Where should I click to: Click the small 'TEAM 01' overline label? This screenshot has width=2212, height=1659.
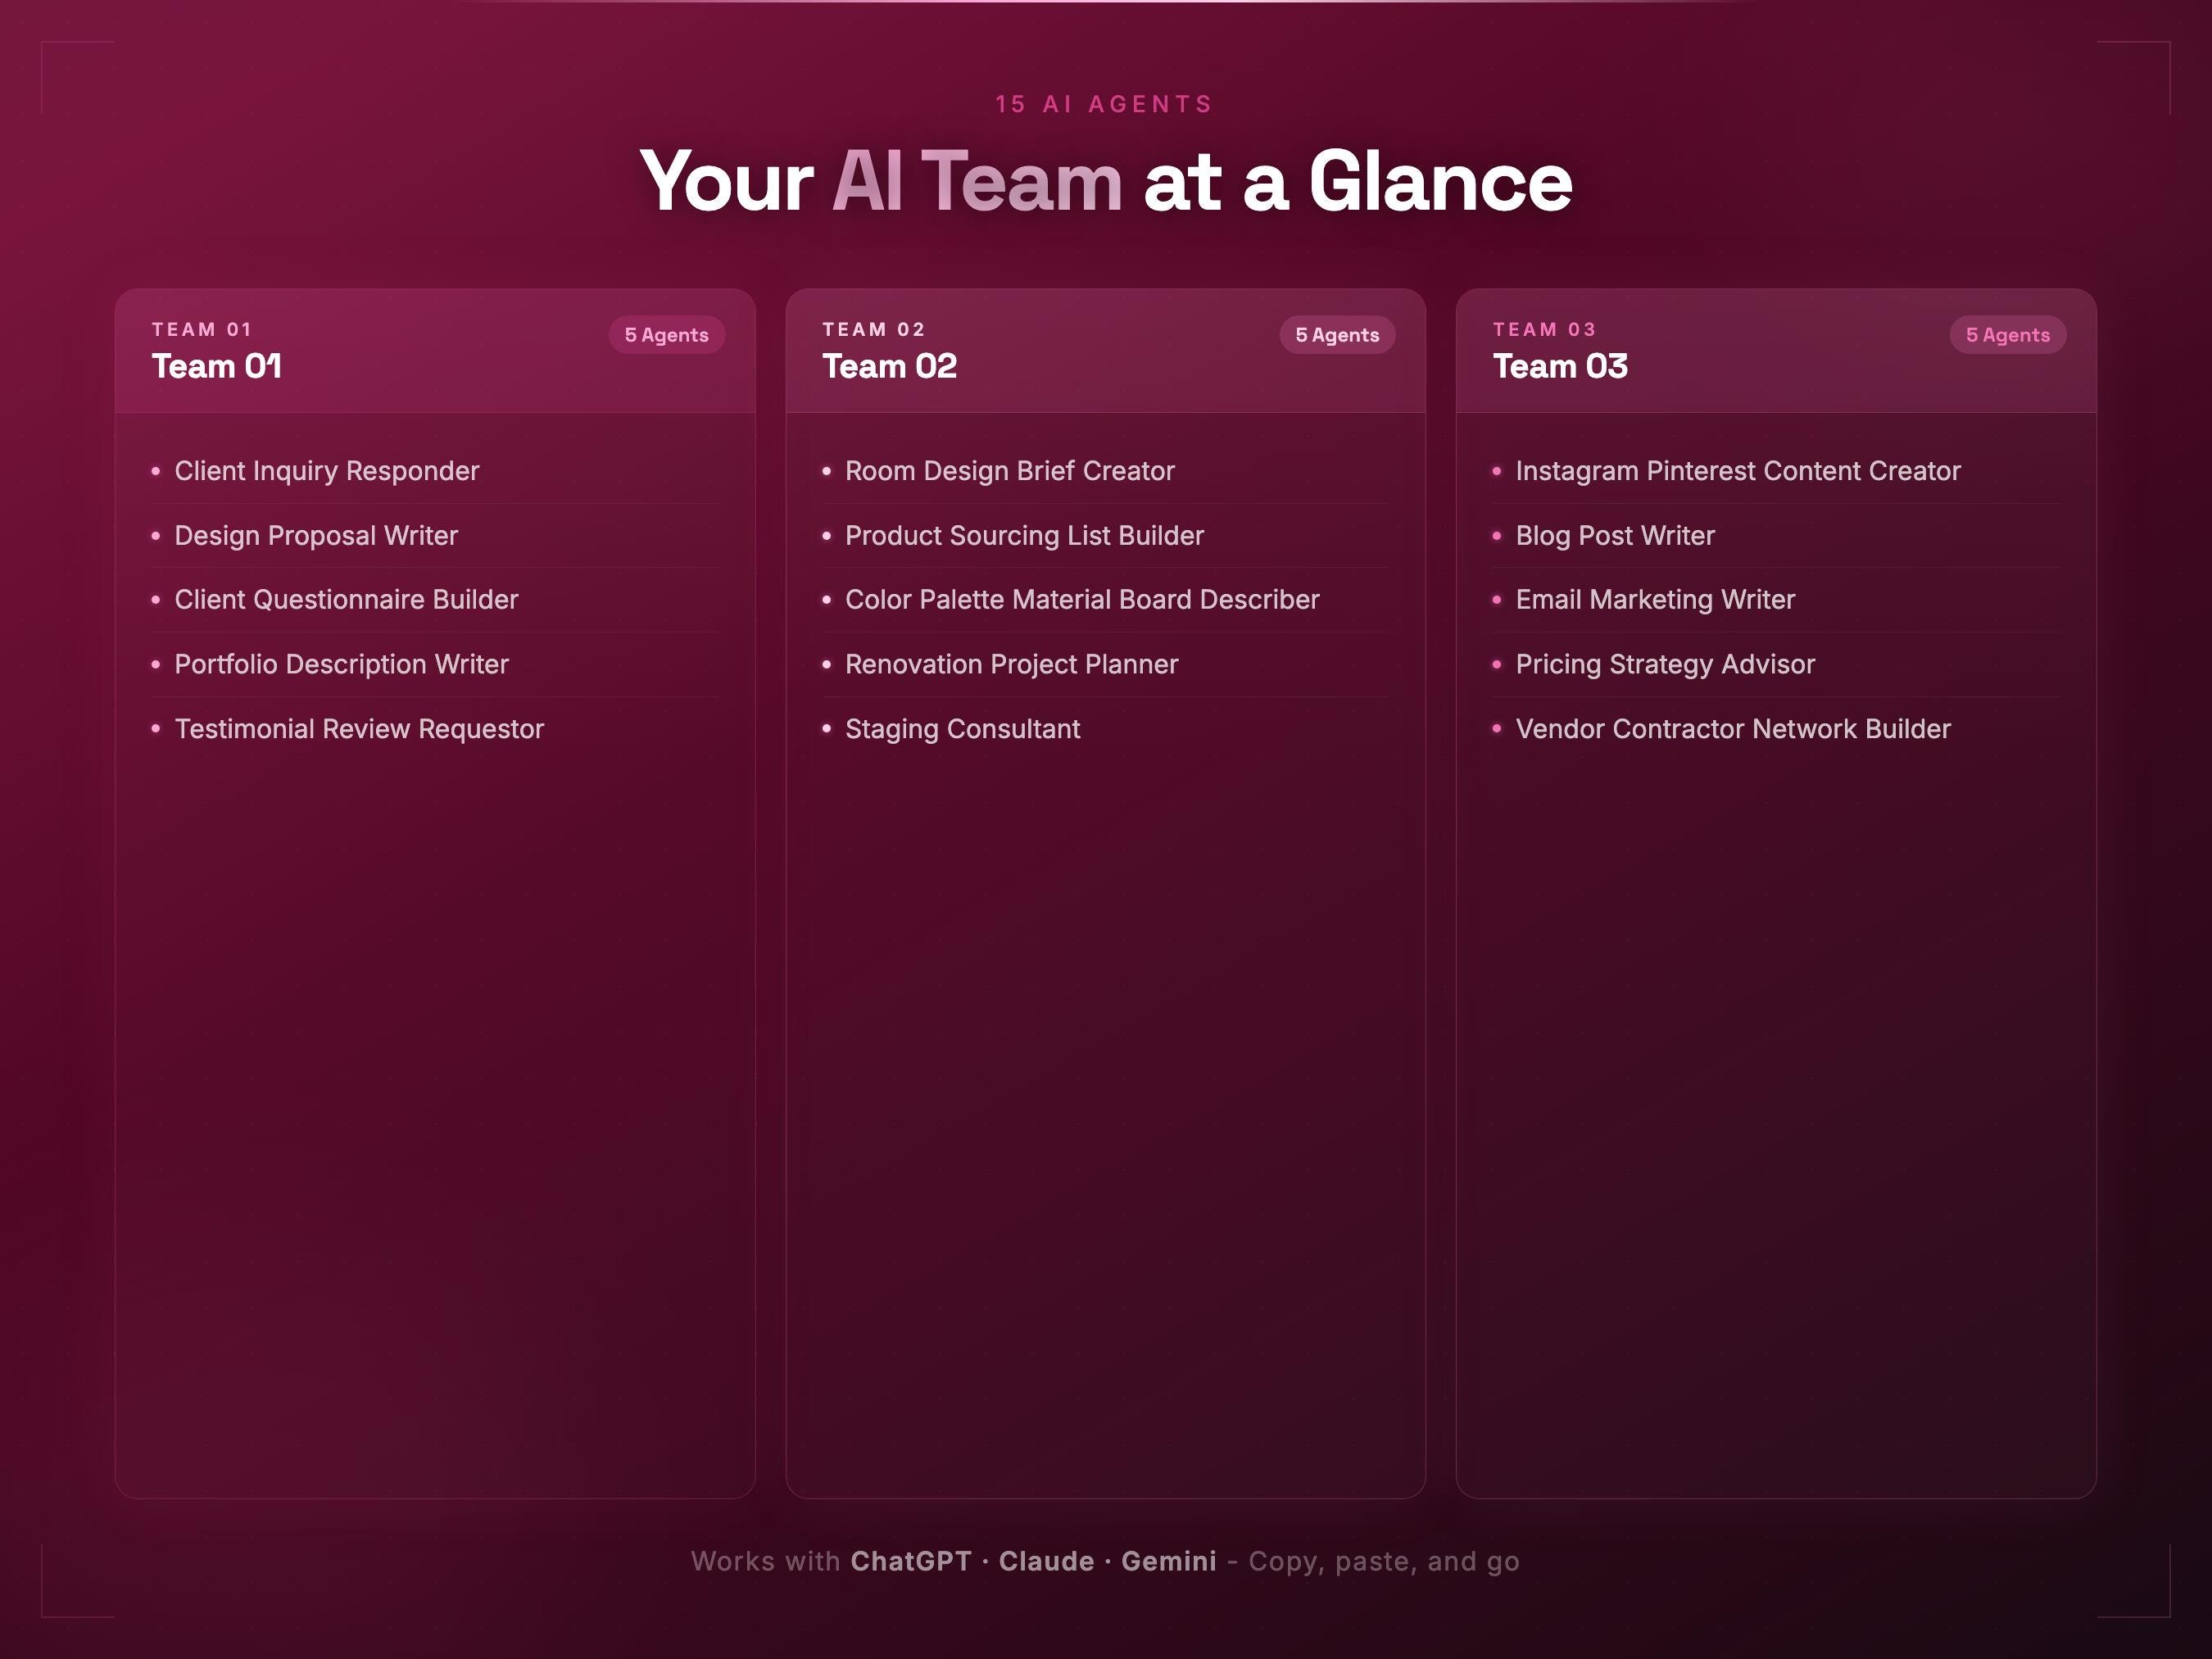coord(202,330)
